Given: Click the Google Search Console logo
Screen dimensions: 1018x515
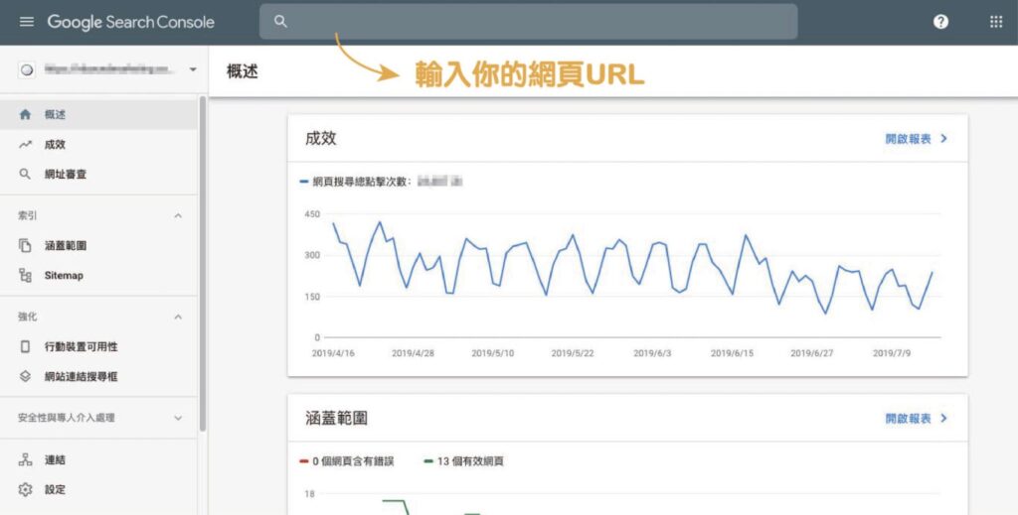Looking at the screenshot, I should click(x=130, y=22).
